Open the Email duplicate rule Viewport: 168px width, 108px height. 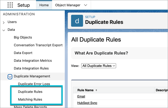81,96
